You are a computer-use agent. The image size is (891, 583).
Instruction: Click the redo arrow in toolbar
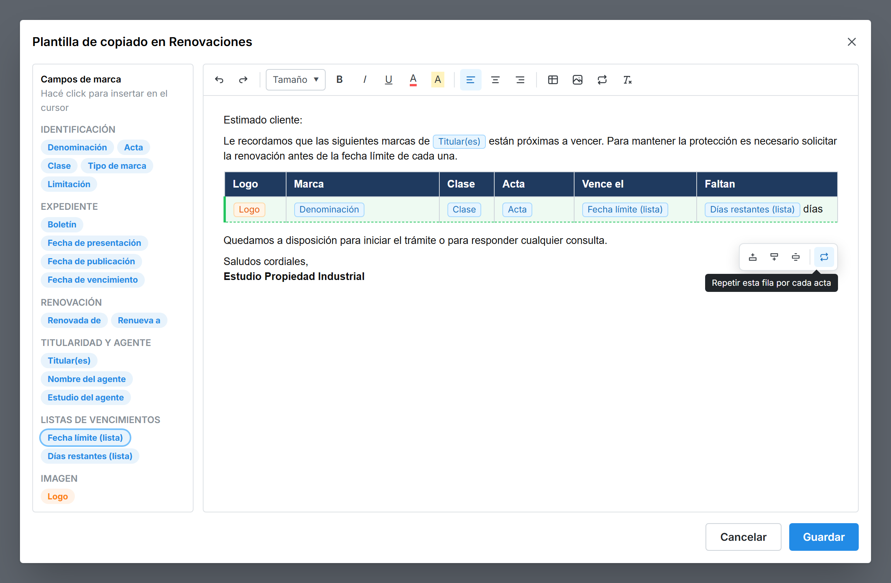(x=243, y=80)
